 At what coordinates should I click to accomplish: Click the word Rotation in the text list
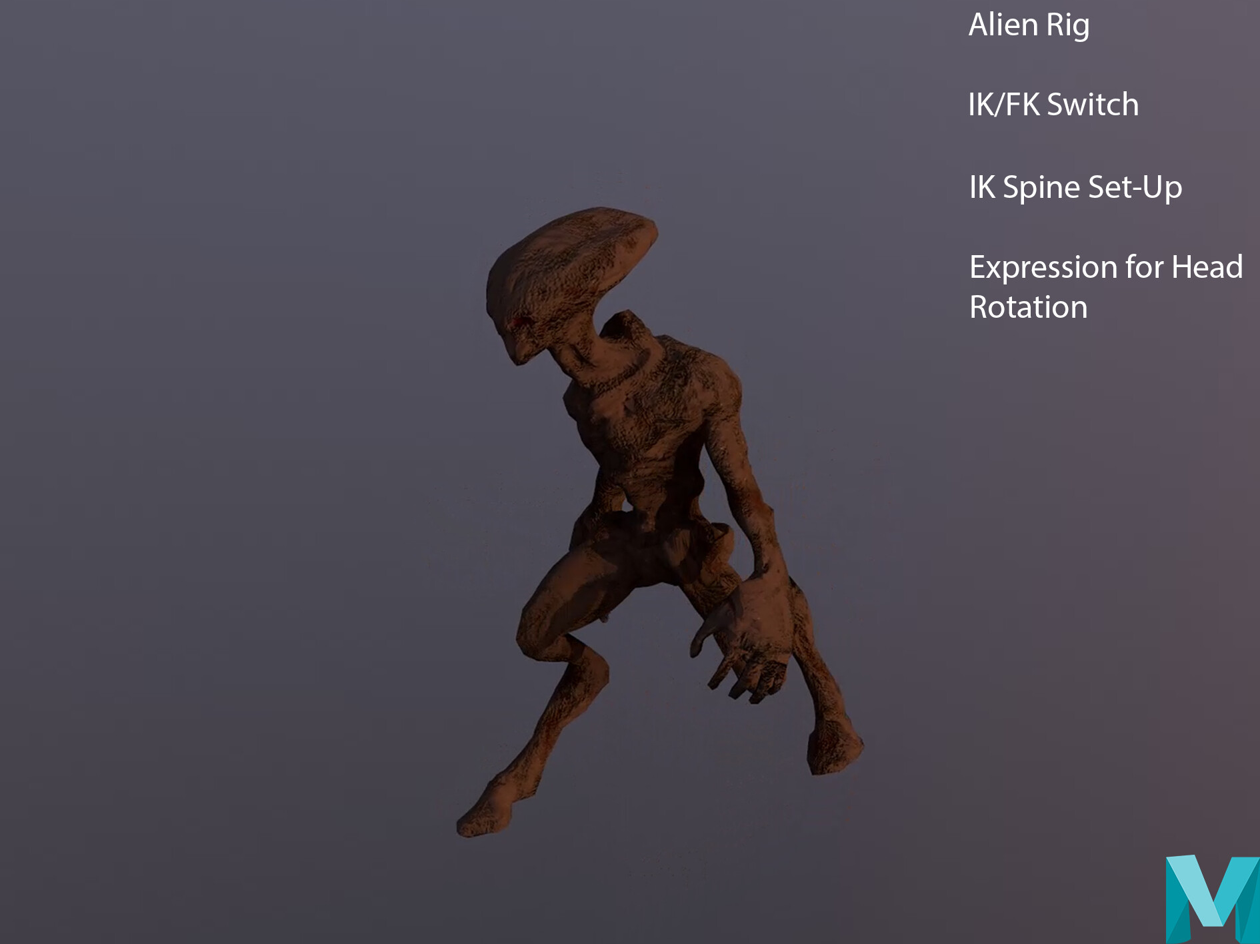tap(1028, 307)
